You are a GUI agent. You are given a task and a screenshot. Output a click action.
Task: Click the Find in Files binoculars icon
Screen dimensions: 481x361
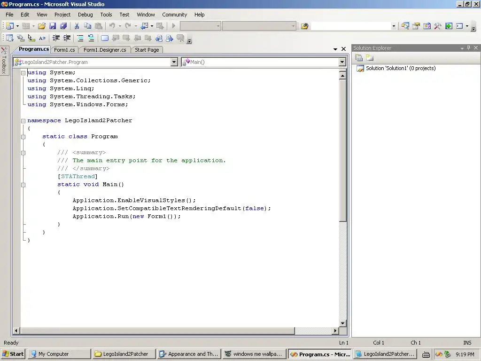304,26
